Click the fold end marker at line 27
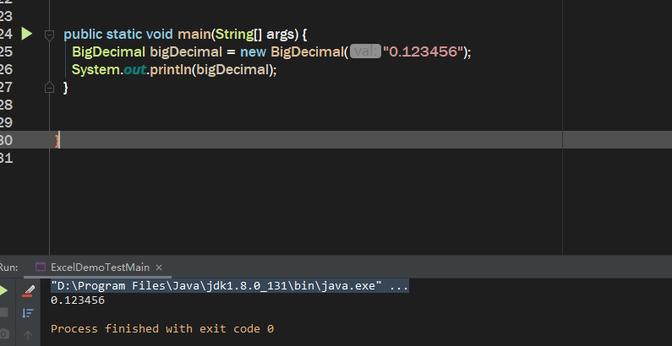The height and width of the screenshot is (346, 672). click(49, 87)
